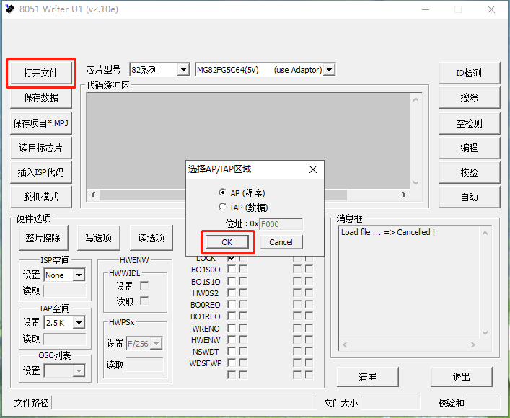This screenshot has height=418, width=510.
Task: Click the 消息框 scroll up arrow
Action: point(485,233)
